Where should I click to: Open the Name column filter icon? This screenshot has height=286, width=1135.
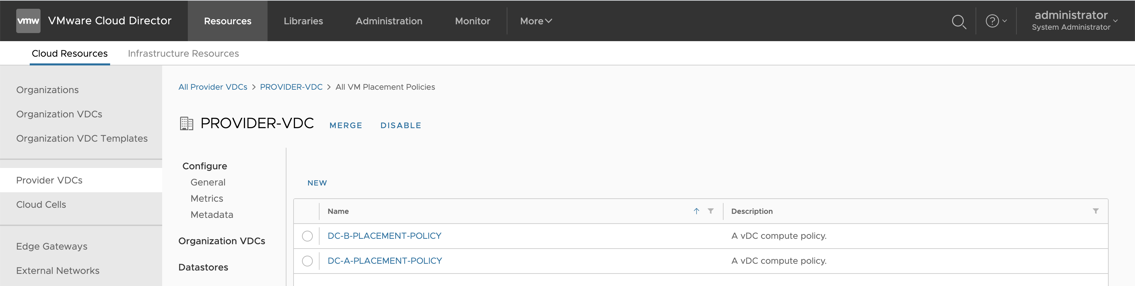pyautogui.click(x=710, y=211)
